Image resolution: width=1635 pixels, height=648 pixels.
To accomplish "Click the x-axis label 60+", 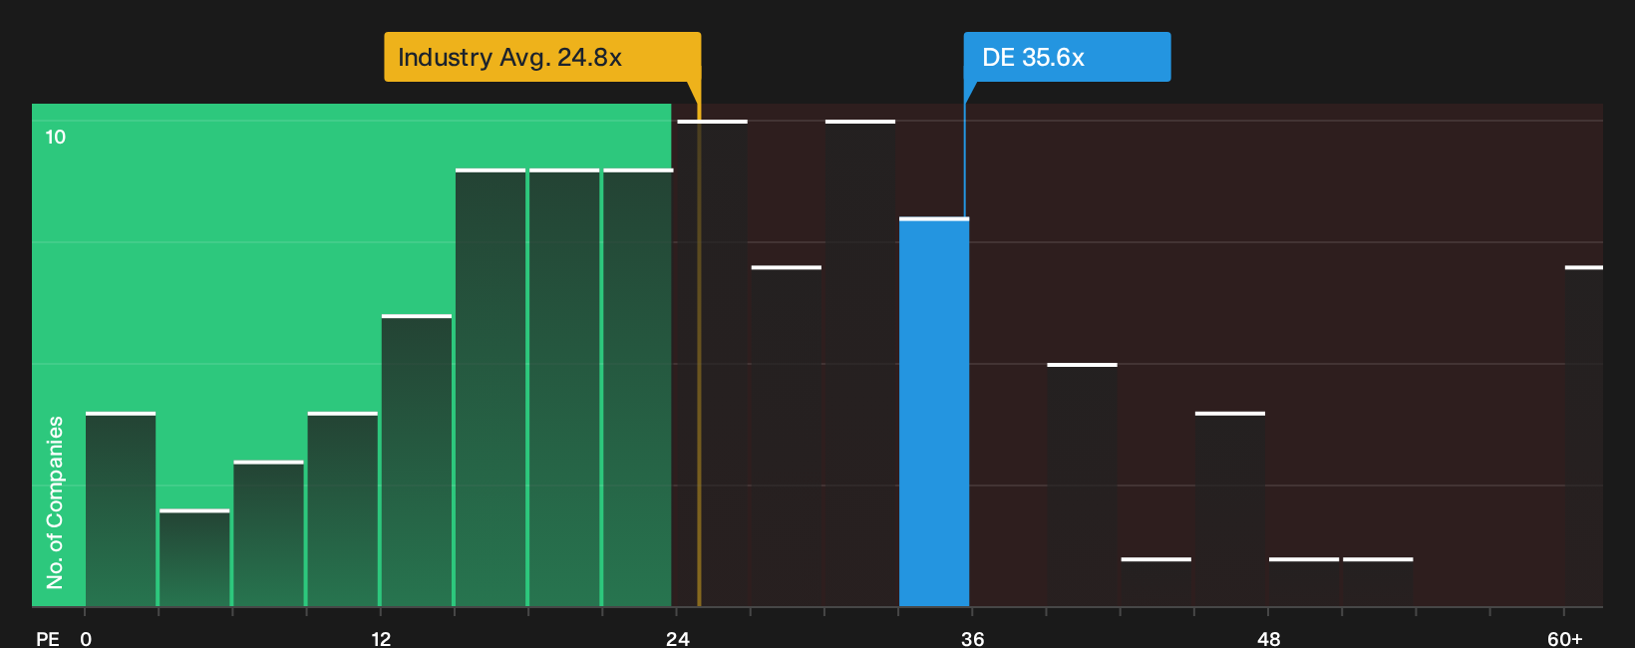I will 1564,639.
